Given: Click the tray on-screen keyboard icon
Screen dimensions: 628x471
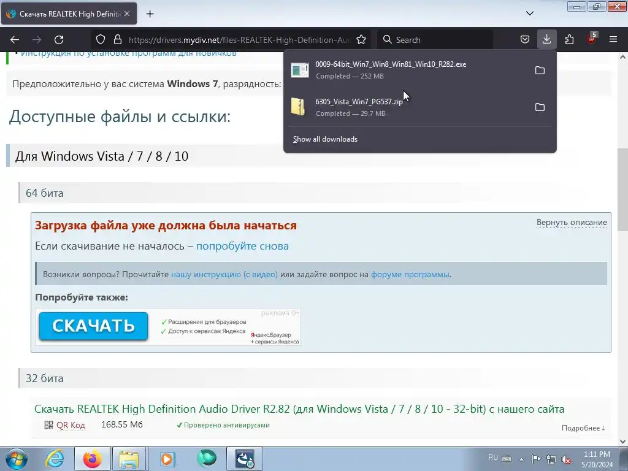Looking at the screenshot, I should 507,459.
